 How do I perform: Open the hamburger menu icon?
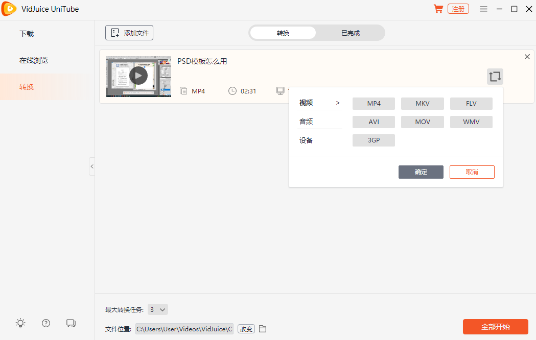click(x=483, y=9)
